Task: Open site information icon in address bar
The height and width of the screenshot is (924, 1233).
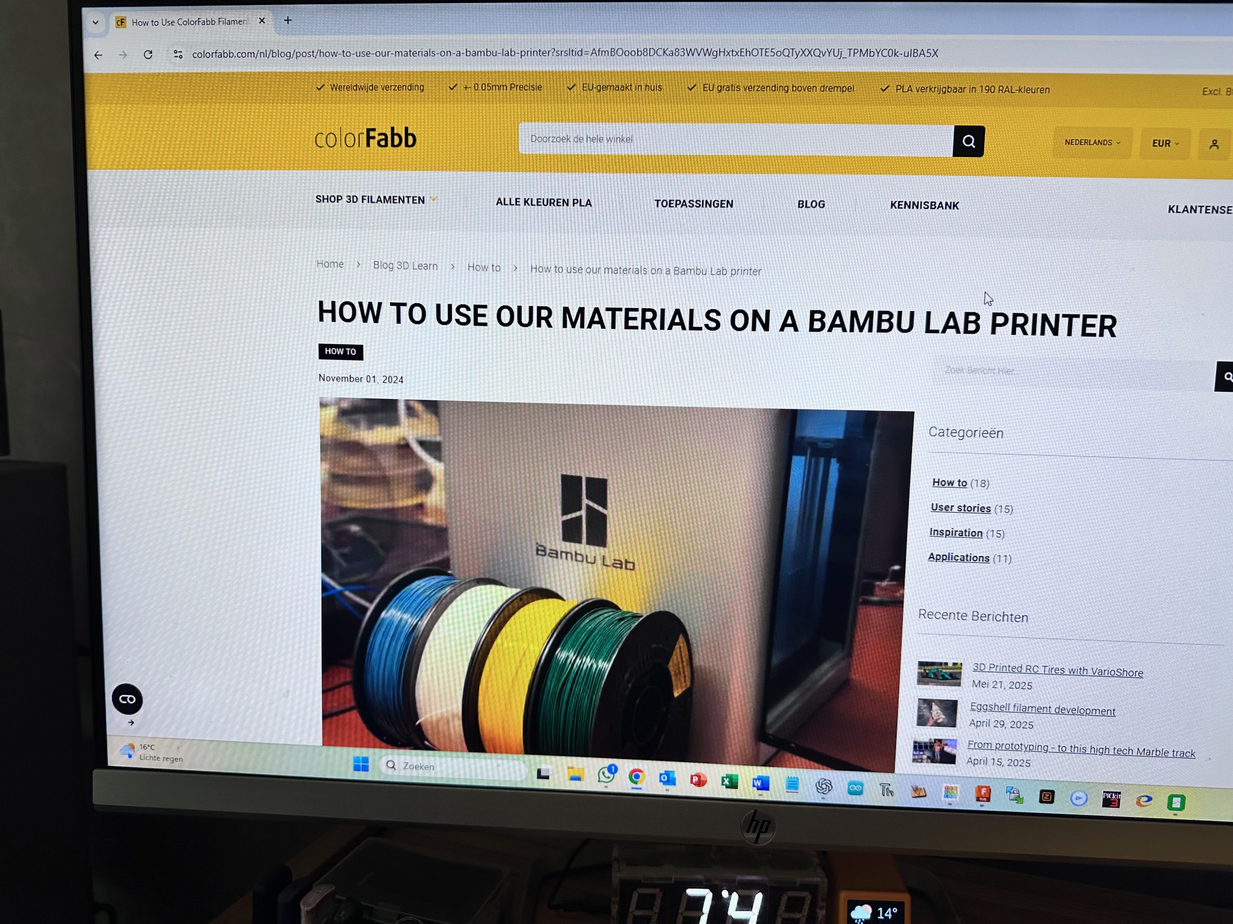Action: tap(178, 54)
